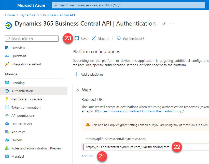Open the Branding settings
The height and width of the screenshot is (164, 209).
pos(18,83)
